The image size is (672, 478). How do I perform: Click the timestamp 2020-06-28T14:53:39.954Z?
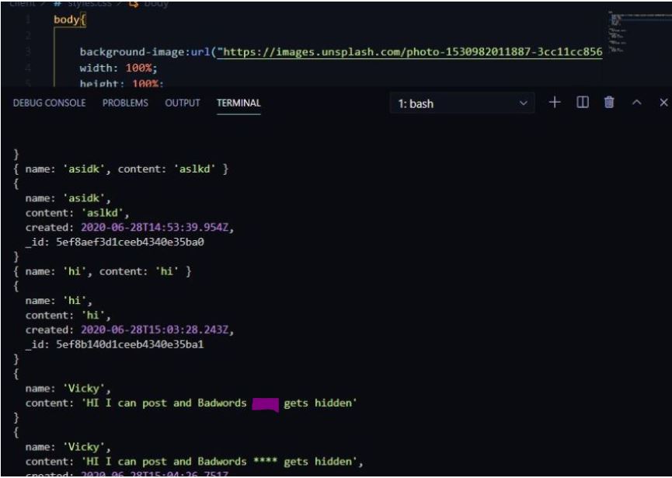155,227
